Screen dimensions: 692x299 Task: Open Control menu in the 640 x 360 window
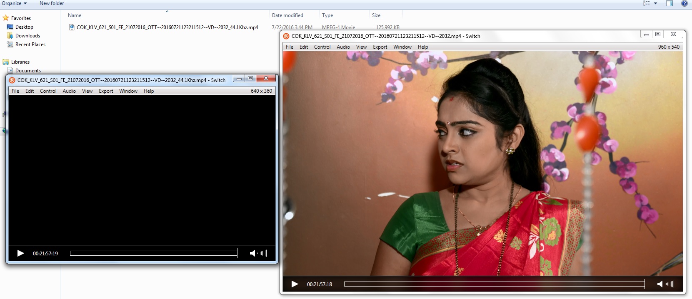click(x=48, y=91)
